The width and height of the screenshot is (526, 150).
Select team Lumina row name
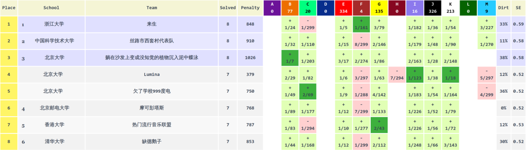pos(152,75)
